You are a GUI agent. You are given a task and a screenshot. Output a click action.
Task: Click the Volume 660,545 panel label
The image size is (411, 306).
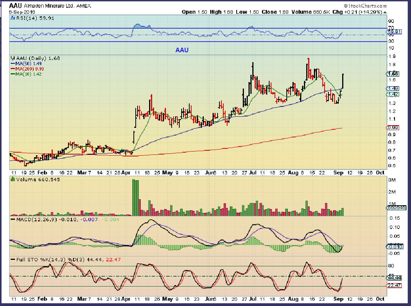(38, 179)
